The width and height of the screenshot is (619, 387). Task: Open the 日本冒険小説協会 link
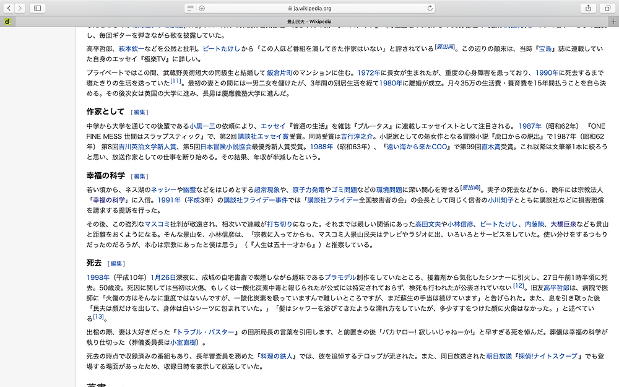click(226, 147)
